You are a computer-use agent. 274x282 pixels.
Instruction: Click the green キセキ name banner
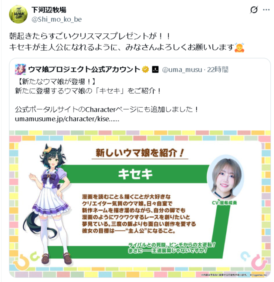click(136, 174)
